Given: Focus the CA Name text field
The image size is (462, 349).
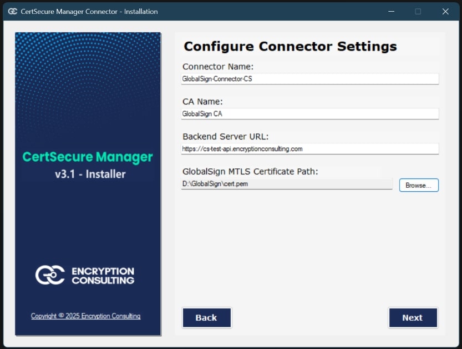Looking at the screenshot, I should pyautogui.click(x=309, y=114).
